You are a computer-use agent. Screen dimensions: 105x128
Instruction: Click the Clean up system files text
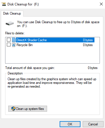pos(30,109)
